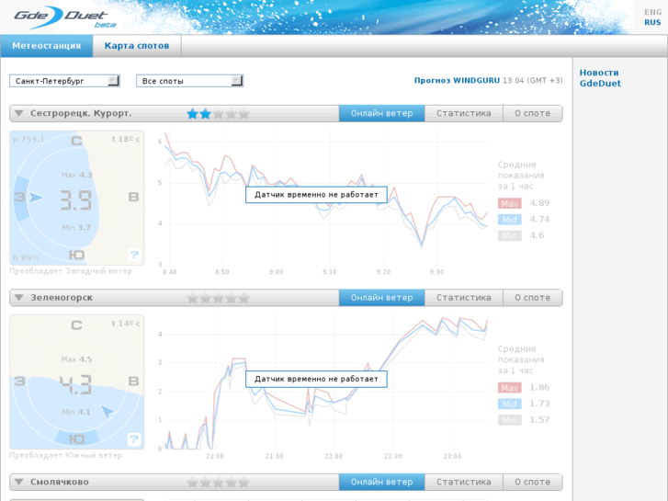Select Статистика tab for Зеленогорск
This screenshot has height=501, width=668.
click(463, 298)
